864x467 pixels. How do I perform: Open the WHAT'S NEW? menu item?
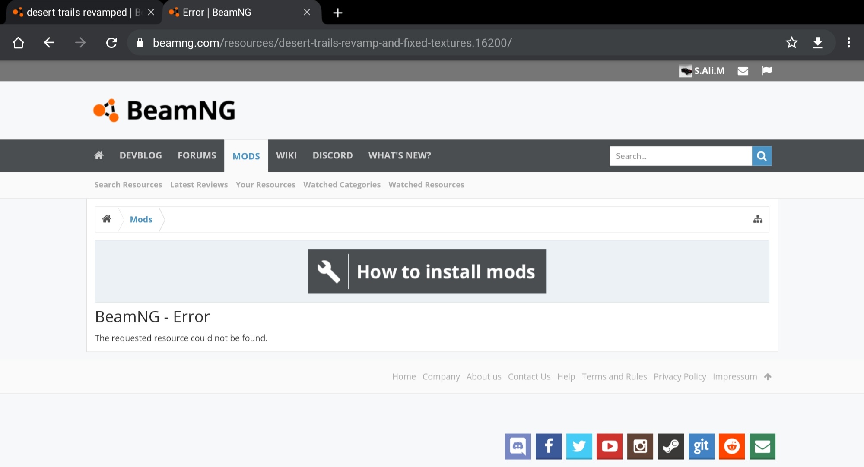tap(400, 155)
